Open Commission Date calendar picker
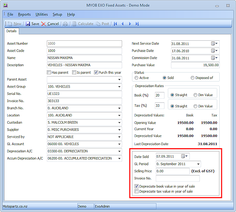 point(214,58)
